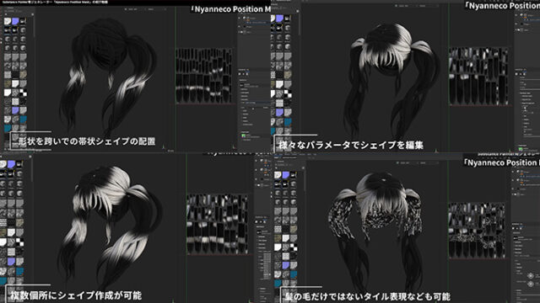Toggle top layer eye icon in 帯状シェイプの配置 screenshot
This screenshot has width=540, height=303.
coord(239,18)
